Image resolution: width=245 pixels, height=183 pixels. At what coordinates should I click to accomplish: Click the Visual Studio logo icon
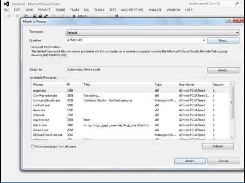coord(6,4)
